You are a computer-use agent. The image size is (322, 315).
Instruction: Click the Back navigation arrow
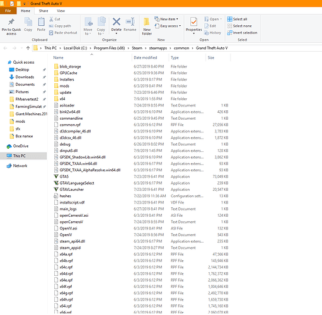tap(6, 48)
